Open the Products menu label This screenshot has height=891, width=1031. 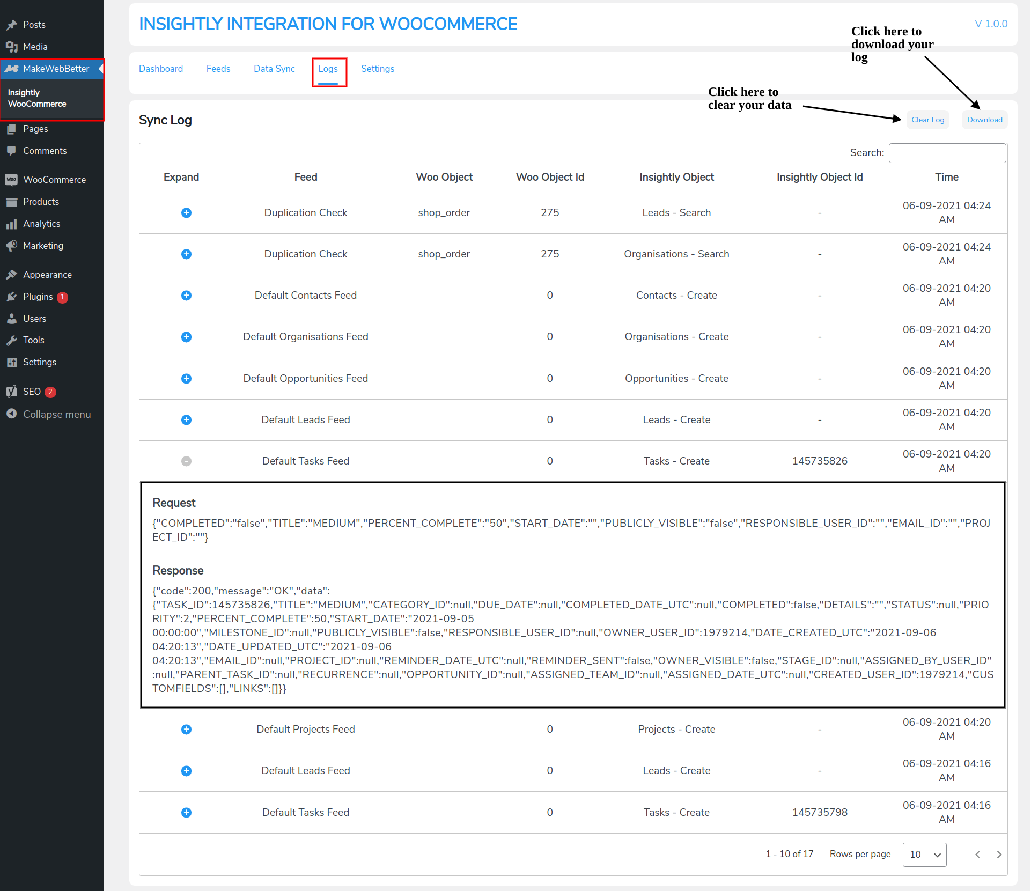[41, 202]
